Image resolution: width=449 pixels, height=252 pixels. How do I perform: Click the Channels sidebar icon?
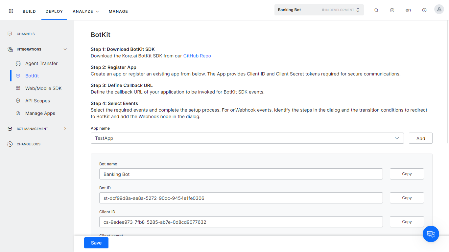pyautogui.click(x=10, y=33)
